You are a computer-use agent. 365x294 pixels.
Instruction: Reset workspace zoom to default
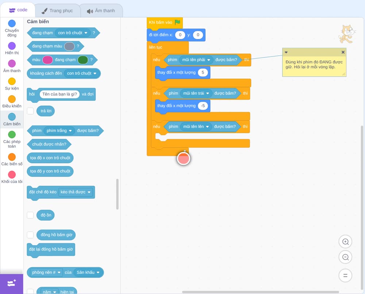[345, 276]
